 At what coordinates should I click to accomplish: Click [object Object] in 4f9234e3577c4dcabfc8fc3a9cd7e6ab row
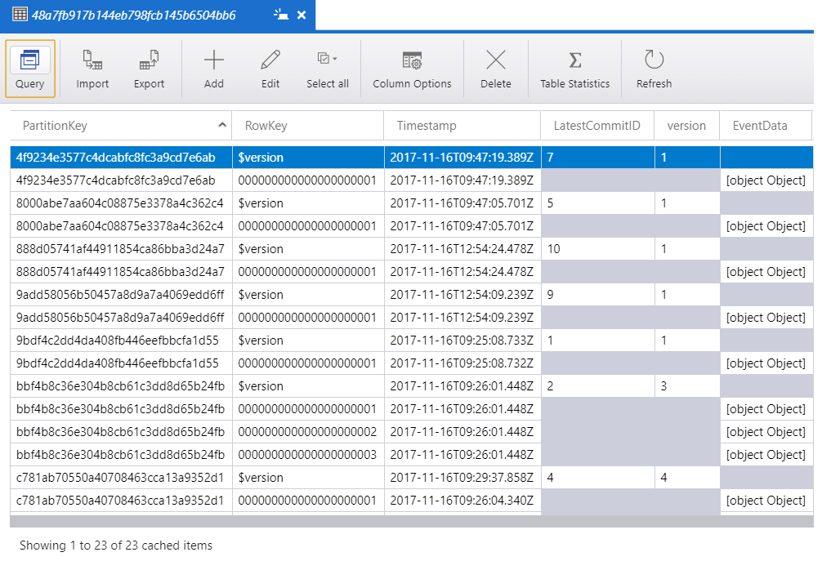766,180
